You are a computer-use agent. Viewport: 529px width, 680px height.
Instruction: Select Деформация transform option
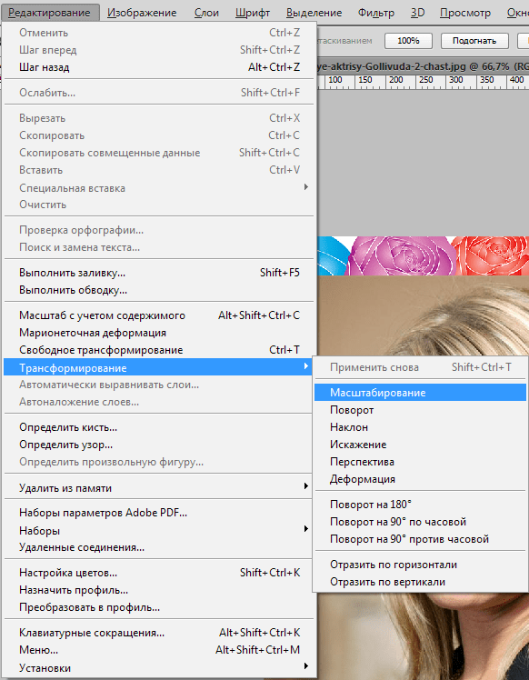tap(420, 479)
